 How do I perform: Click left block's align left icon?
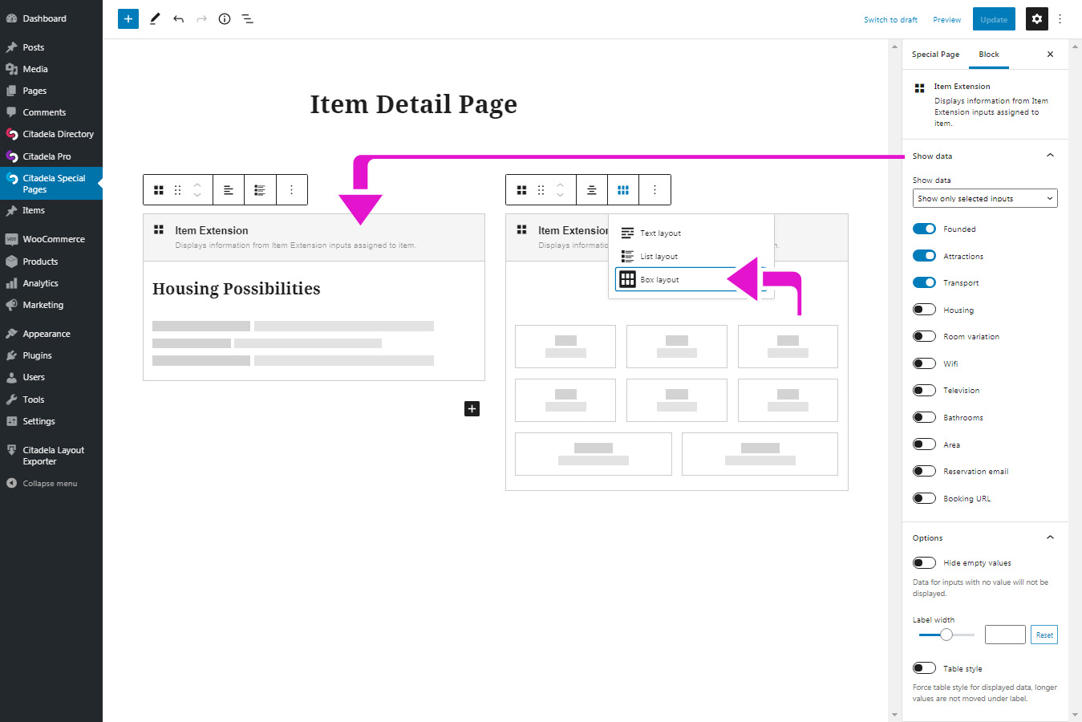coord(229,190)
